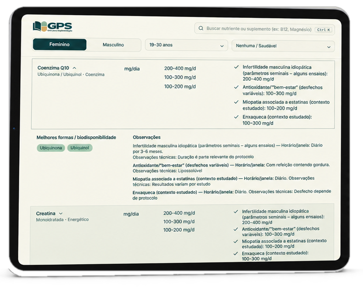Click the Ctrl K shortcut badge
The height and width of the screenshot is (295, 363).
324,30
